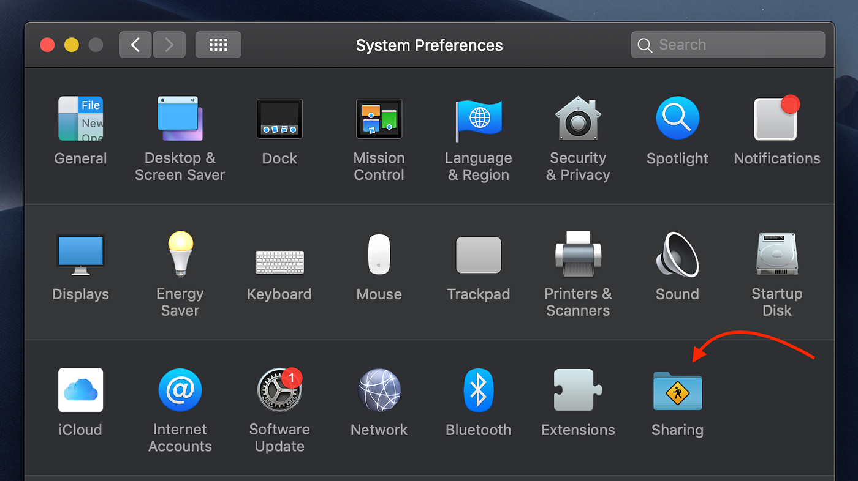Open the Extensions pane

click(578, 390)
